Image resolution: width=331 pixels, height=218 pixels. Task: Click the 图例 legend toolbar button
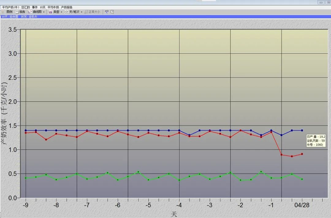coord(10,12)
